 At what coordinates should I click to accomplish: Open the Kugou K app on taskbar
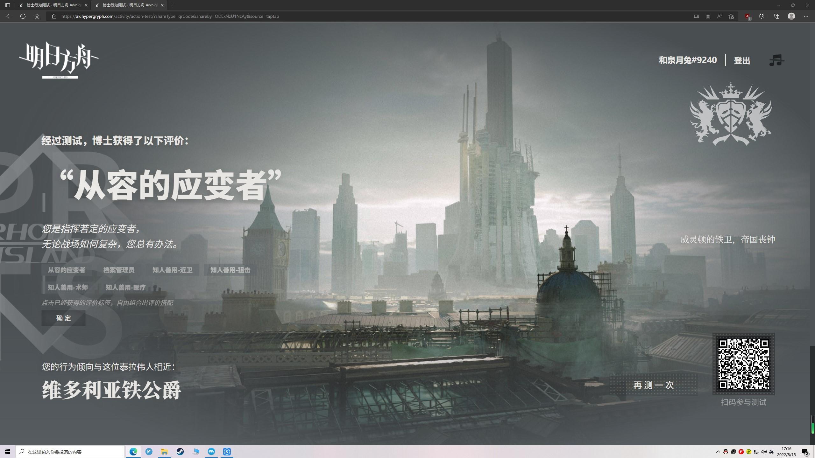pyautogui.click(x=227, y=452)
